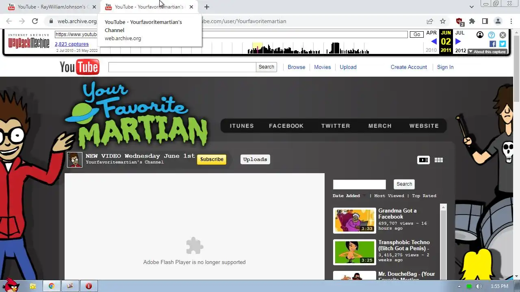Screen dimensions: 520x292
Task: Click the channel Search button
Action: pos(404,184)
